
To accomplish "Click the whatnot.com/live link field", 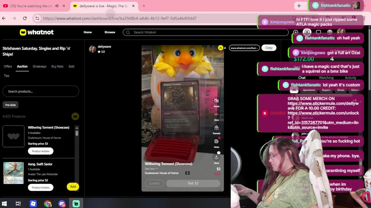I will coord(244,48).
